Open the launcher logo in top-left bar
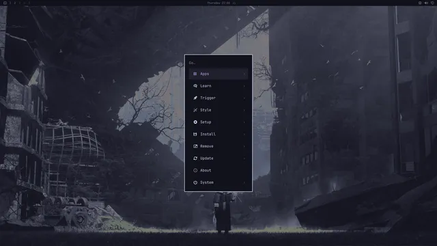 pyautogui.click(x=5, y=3)
